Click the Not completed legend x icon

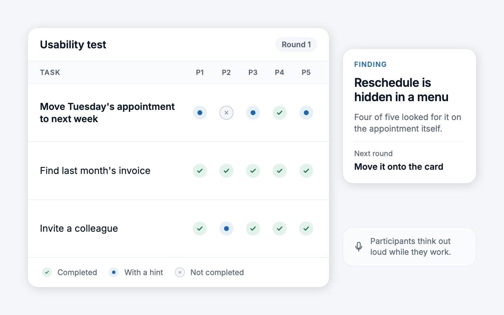click(x=180, y=272)
